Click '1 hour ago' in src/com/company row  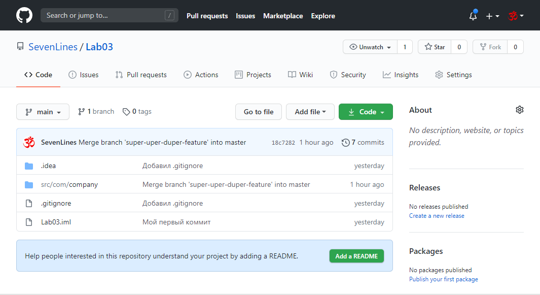pos(367,185)
